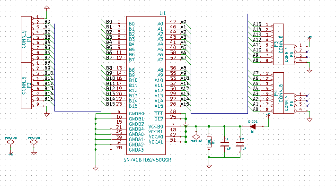
Task: Click pin number 45 on U1
Action: (x=119, y=132)
